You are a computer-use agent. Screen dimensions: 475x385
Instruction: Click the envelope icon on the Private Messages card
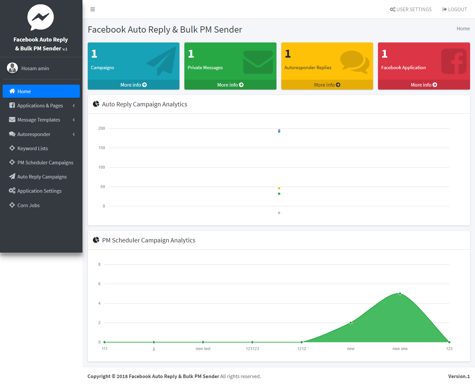coord(258,62)
